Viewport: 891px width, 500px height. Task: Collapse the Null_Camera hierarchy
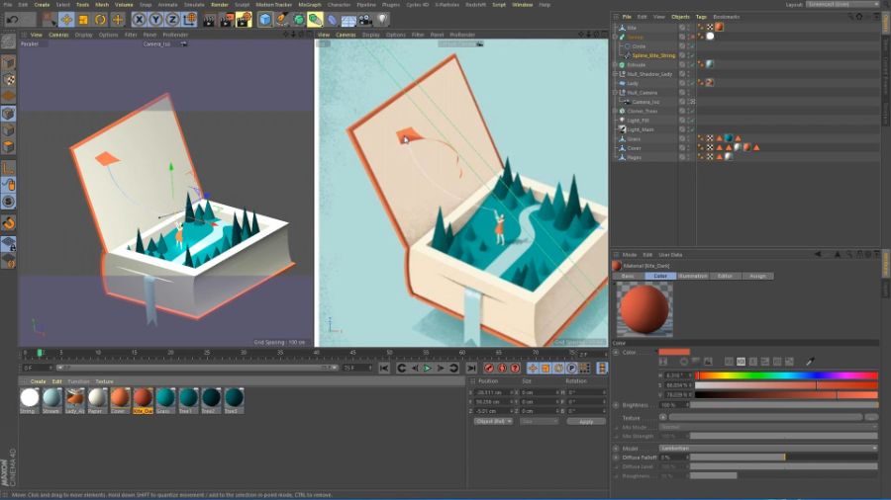pyautogui.click(x=616, y=93)
